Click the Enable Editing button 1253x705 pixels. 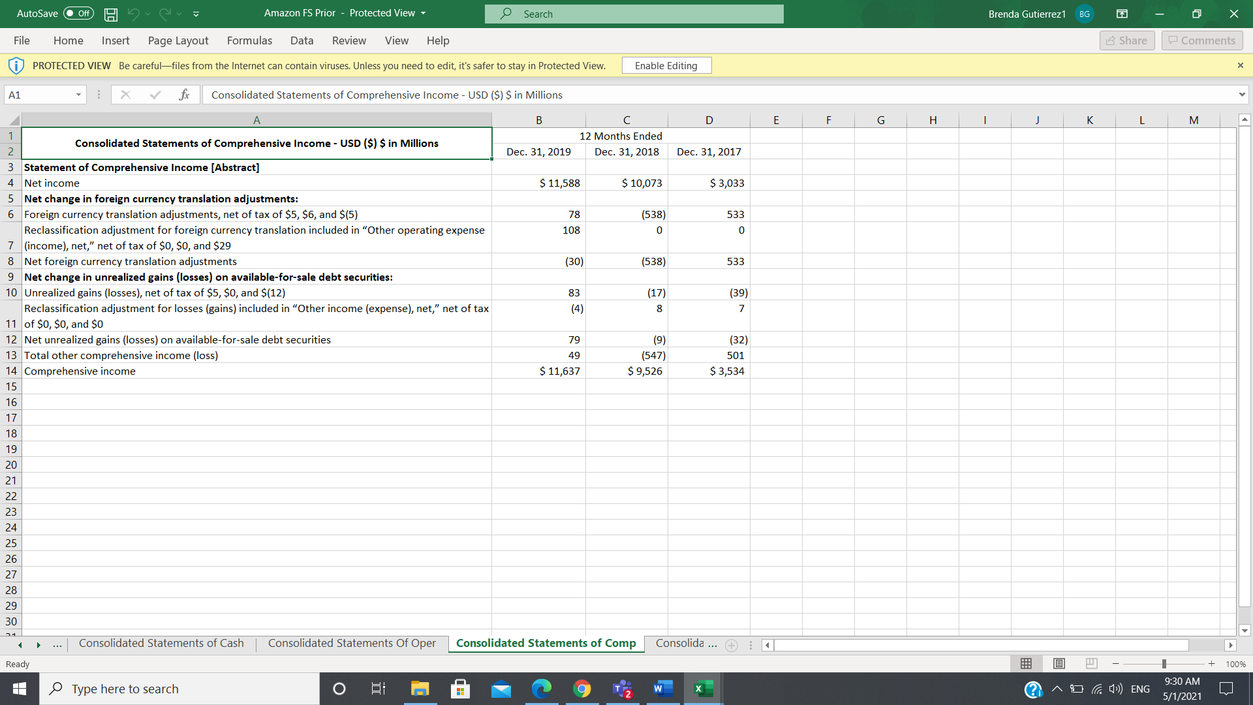(666, 65)
